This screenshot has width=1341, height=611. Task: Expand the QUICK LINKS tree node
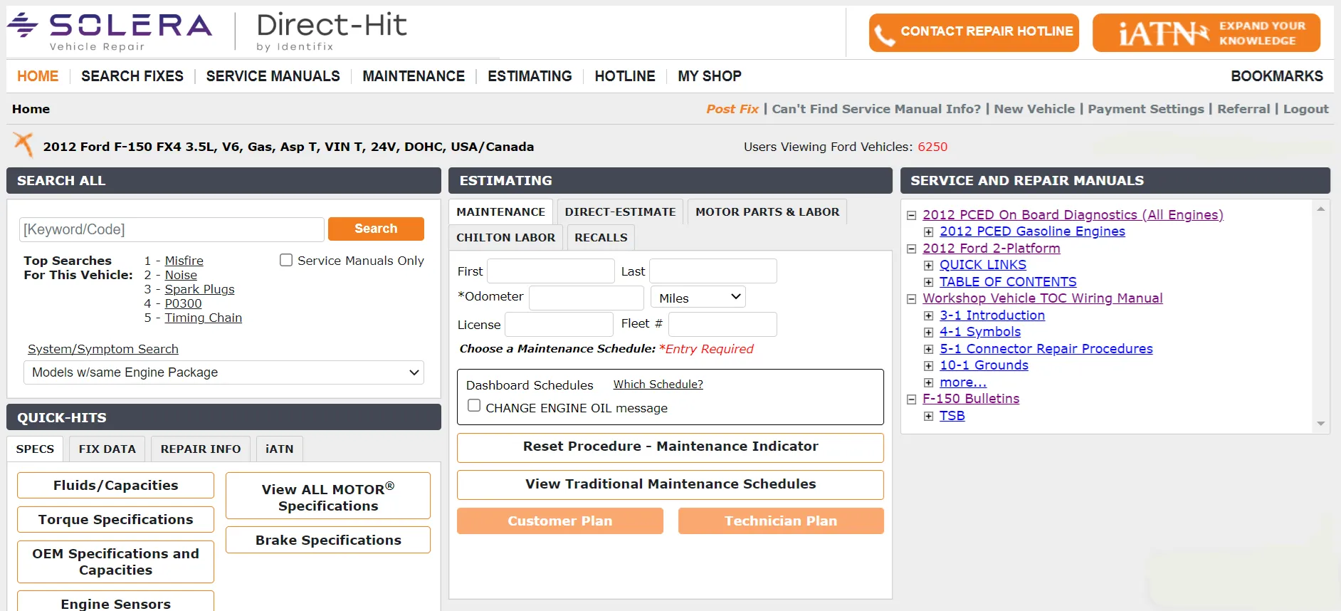coord(928,265)
